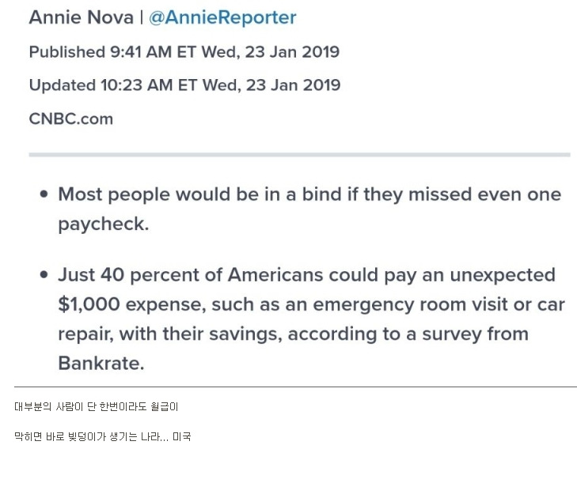The width and height of the screenshot is (577, 479).
Task: Click the thick gray divider under CNBC.com
Action: coord(299,154)
